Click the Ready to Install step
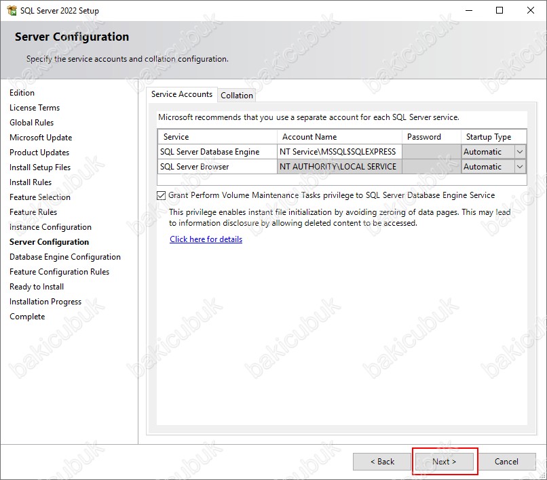The height and width of the screenshot is (480, 547). (37, 287)
